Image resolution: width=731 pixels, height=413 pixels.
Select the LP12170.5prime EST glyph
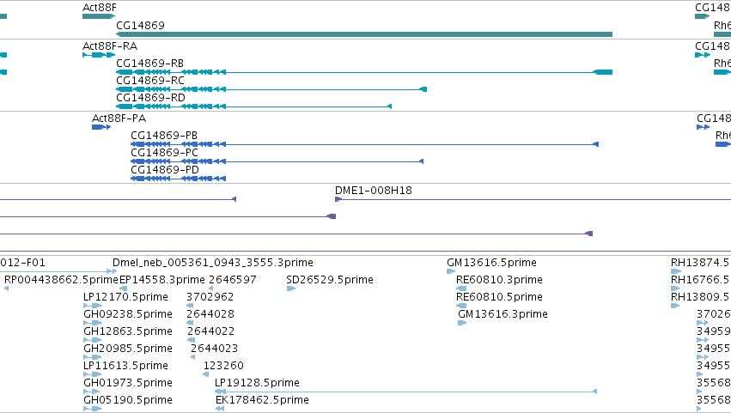click(x=92, y=306)
